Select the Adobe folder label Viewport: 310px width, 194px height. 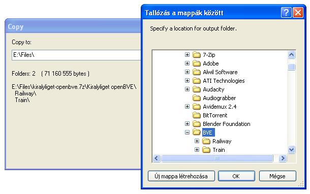[x=211, y=63]
